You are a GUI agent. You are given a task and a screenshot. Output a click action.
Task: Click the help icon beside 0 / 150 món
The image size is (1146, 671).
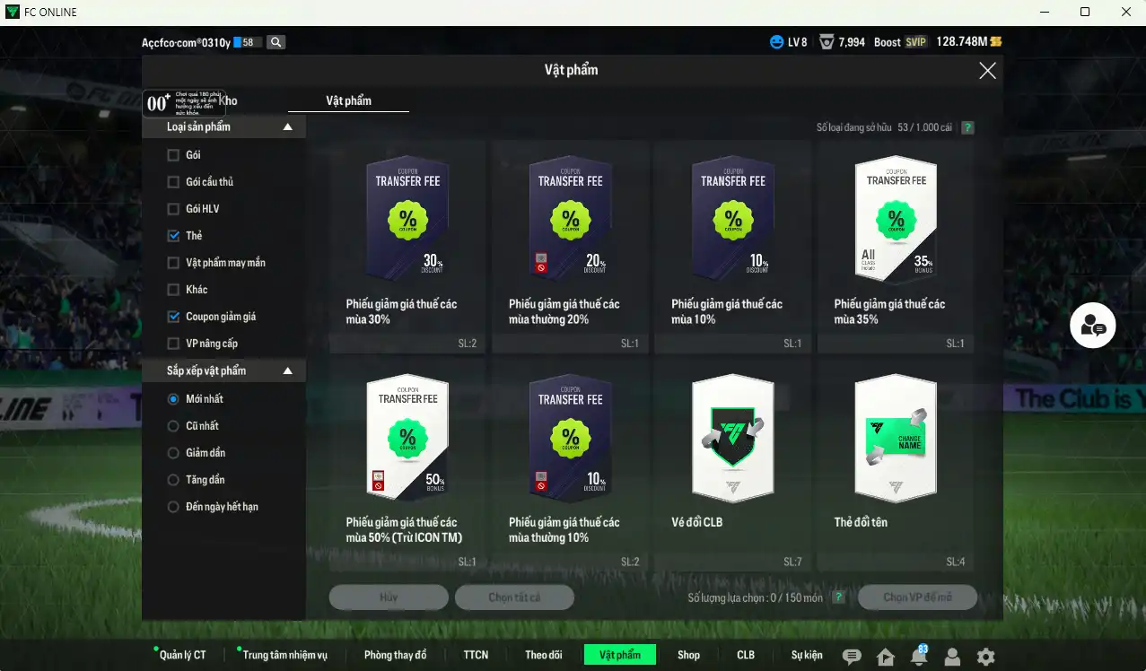pos(838,597)
